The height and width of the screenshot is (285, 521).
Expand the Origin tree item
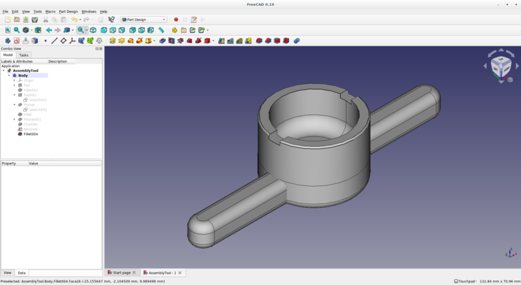point(14,80)
